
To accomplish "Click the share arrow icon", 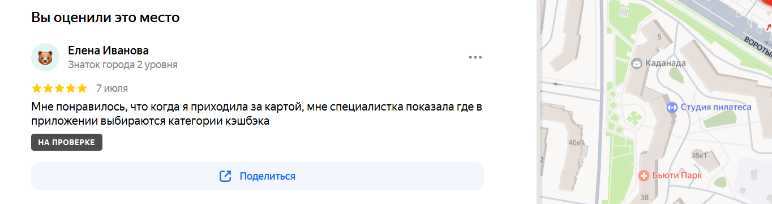I will [x=225, y=176].
